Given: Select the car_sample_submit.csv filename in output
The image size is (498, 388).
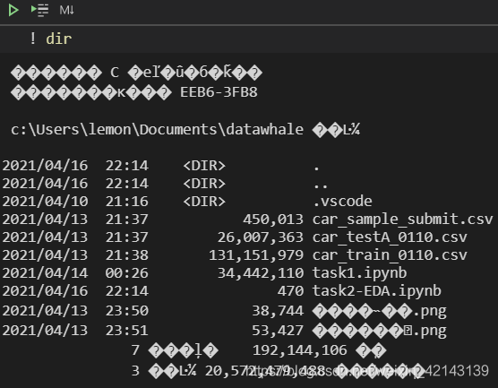Looking at the screenshot, I should (x=402, y=220).
